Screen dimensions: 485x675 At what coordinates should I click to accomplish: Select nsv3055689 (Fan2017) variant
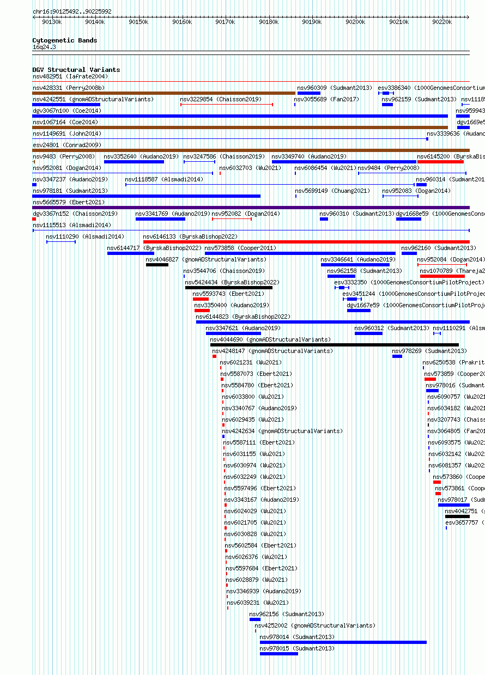pos(326,99)
